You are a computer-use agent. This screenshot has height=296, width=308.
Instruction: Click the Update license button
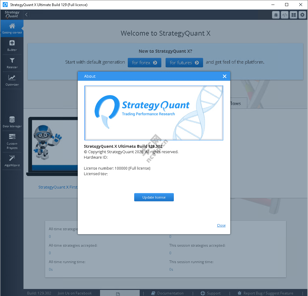point(154,197)
